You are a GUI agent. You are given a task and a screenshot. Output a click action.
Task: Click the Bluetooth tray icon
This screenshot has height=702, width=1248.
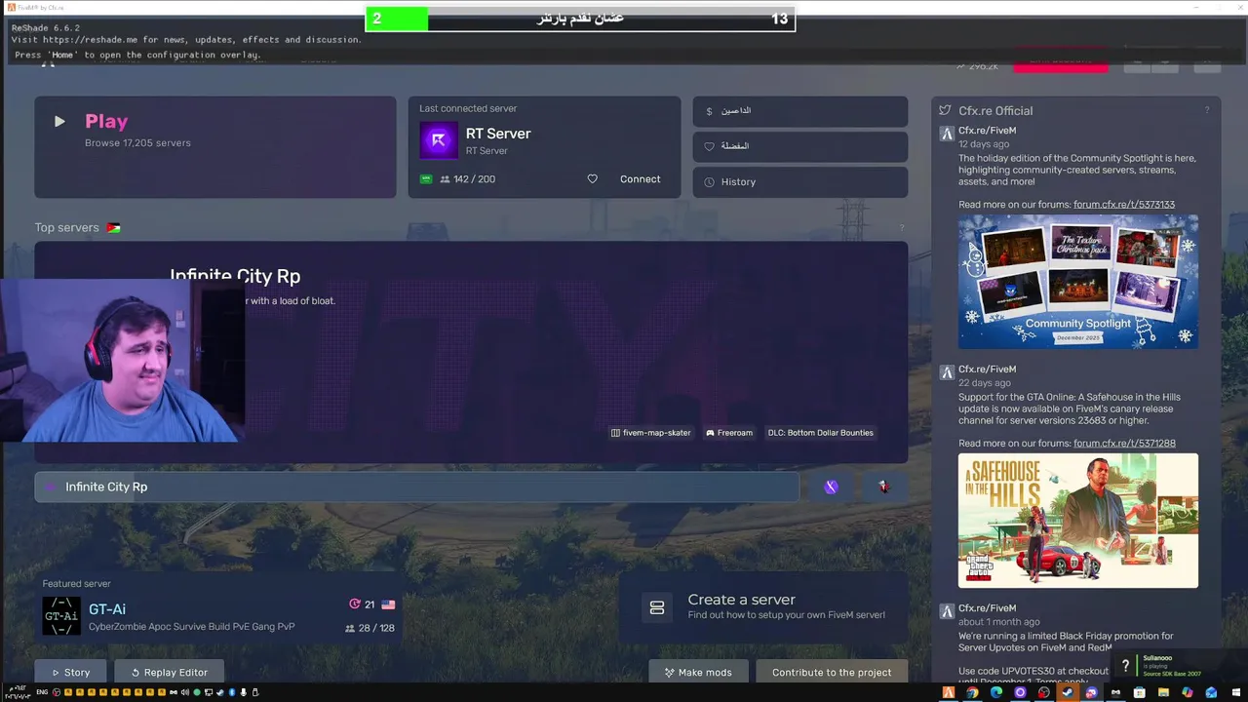(x=232, y=692)
